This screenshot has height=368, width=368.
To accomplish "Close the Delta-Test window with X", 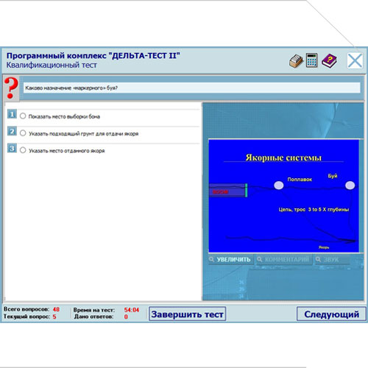I will (355, 60).
